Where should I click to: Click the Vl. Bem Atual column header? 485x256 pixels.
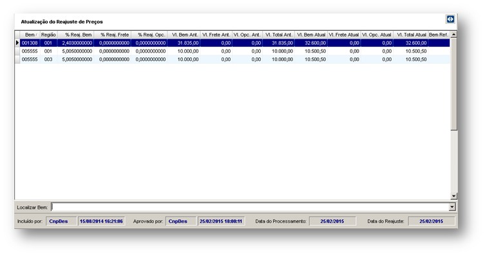311,35
